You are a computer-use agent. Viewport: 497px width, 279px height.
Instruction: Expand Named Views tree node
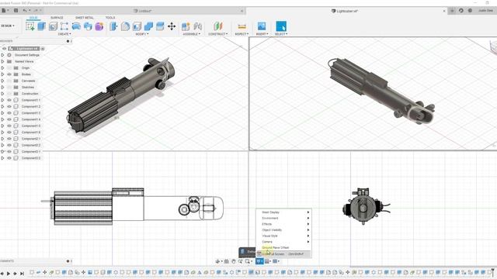[x=2, y=61]
